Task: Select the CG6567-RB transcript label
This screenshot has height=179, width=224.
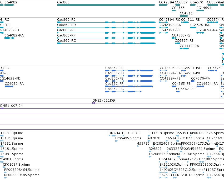Action: [x=184, y=41]
